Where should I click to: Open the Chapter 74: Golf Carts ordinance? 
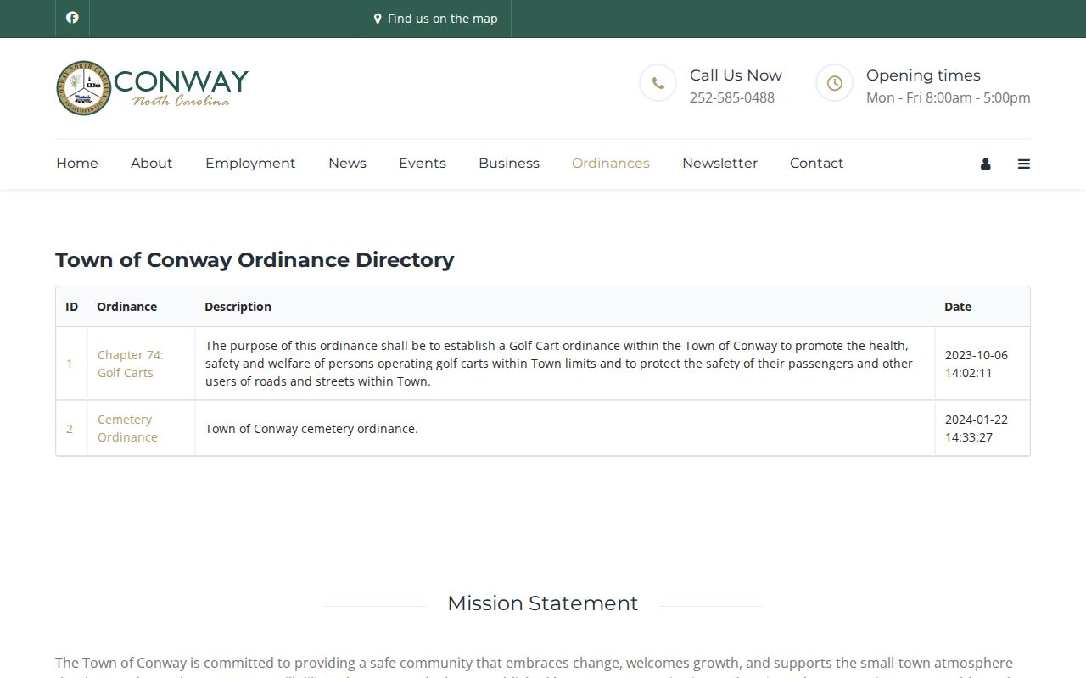point(131,364)
